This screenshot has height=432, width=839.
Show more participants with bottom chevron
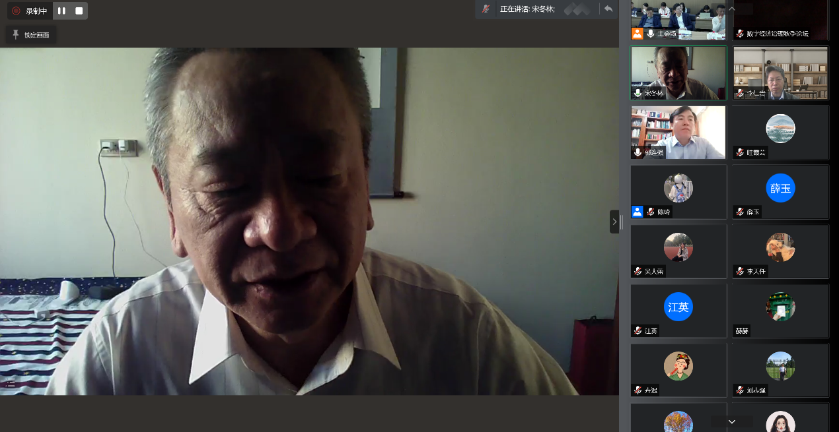[x=731, y=421]
